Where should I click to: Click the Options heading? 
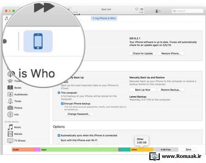click(59, 127)
